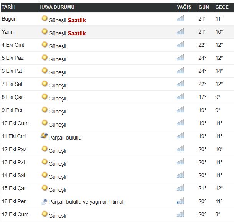Click the YAĞIŞ column header
The height and width of the screenshot is (222, 234).
point(184,7)
